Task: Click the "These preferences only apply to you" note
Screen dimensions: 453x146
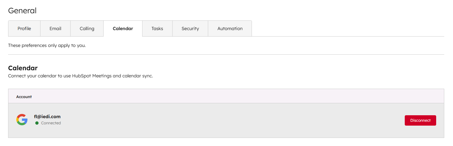Action: click(47, 45)
